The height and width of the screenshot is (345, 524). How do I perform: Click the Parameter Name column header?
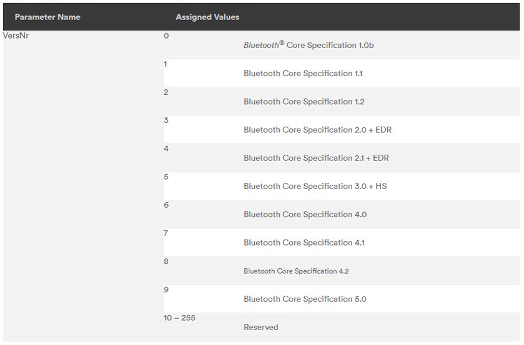pyautogui.click(x=47, y=17)
